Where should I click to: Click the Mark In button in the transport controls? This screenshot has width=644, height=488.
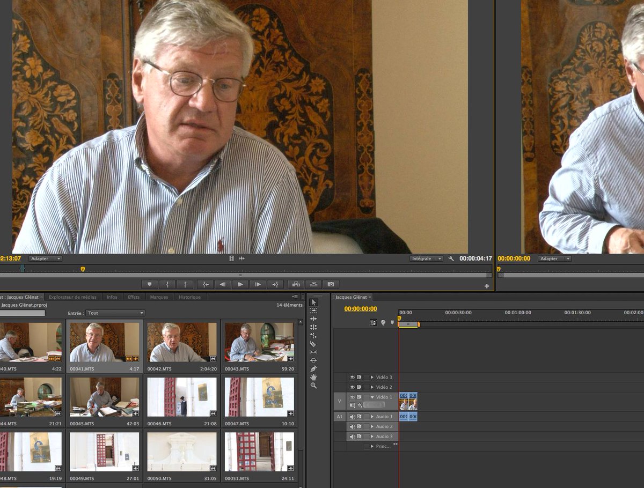click(167, 285)
